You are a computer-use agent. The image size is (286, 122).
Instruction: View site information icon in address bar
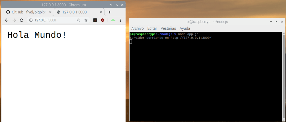31,20
